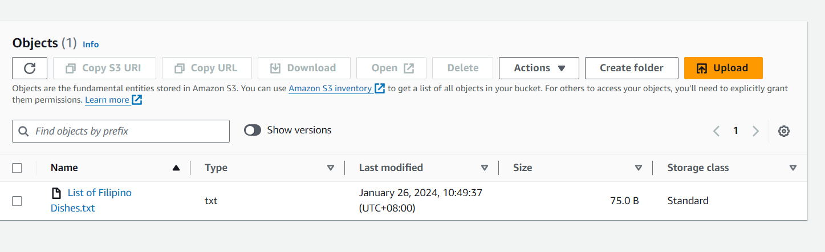Toggle the Show versions switch
The width and height of the screenshot is (825, 252).
253,130
